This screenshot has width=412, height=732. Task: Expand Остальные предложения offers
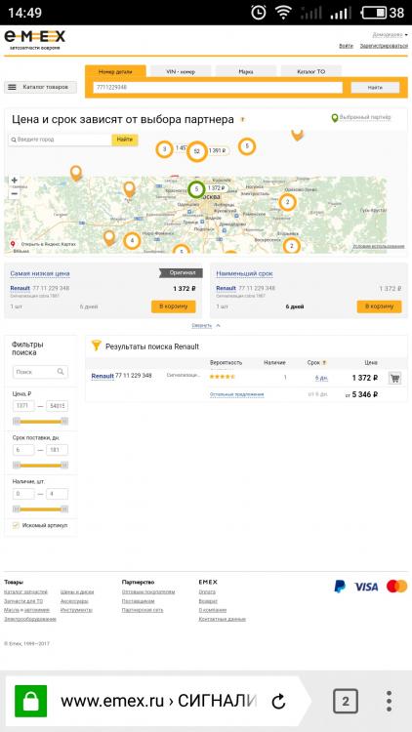pyautogui.click(x=237, y=394)
